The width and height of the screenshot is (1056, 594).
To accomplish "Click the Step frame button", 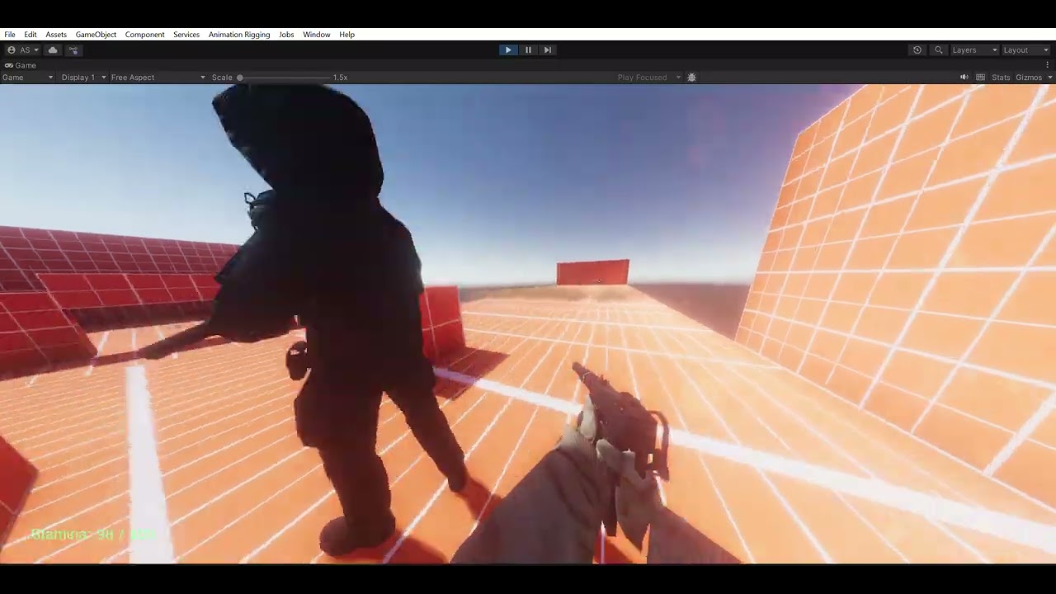I will (x=547, y=50).
